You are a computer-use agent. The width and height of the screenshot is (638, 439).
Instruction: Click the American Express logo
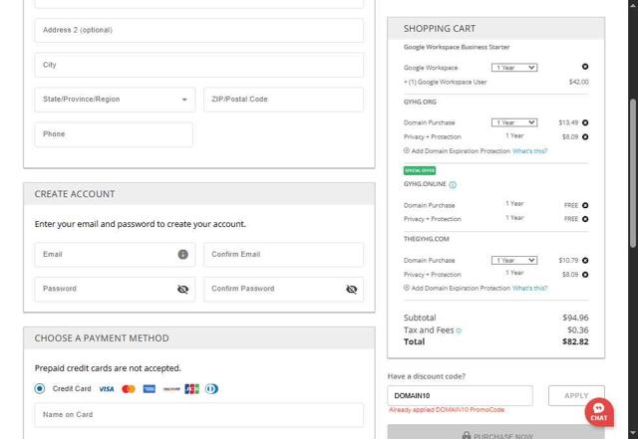click(x=150, y=389)
